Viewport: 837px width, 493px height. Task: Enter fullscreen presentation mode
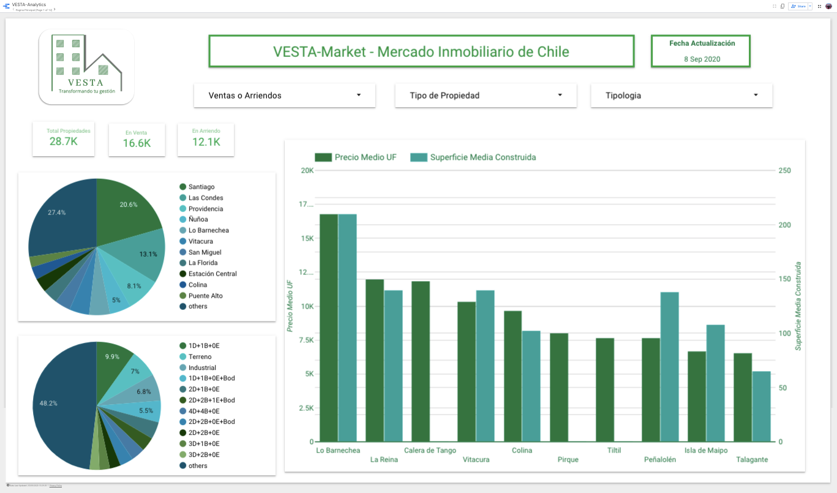click(775, 6)
